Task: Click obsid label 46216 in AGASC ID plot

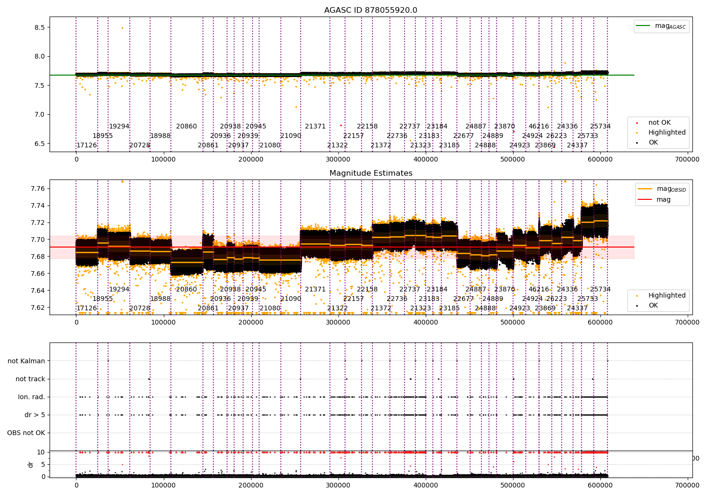Action: 539,126
